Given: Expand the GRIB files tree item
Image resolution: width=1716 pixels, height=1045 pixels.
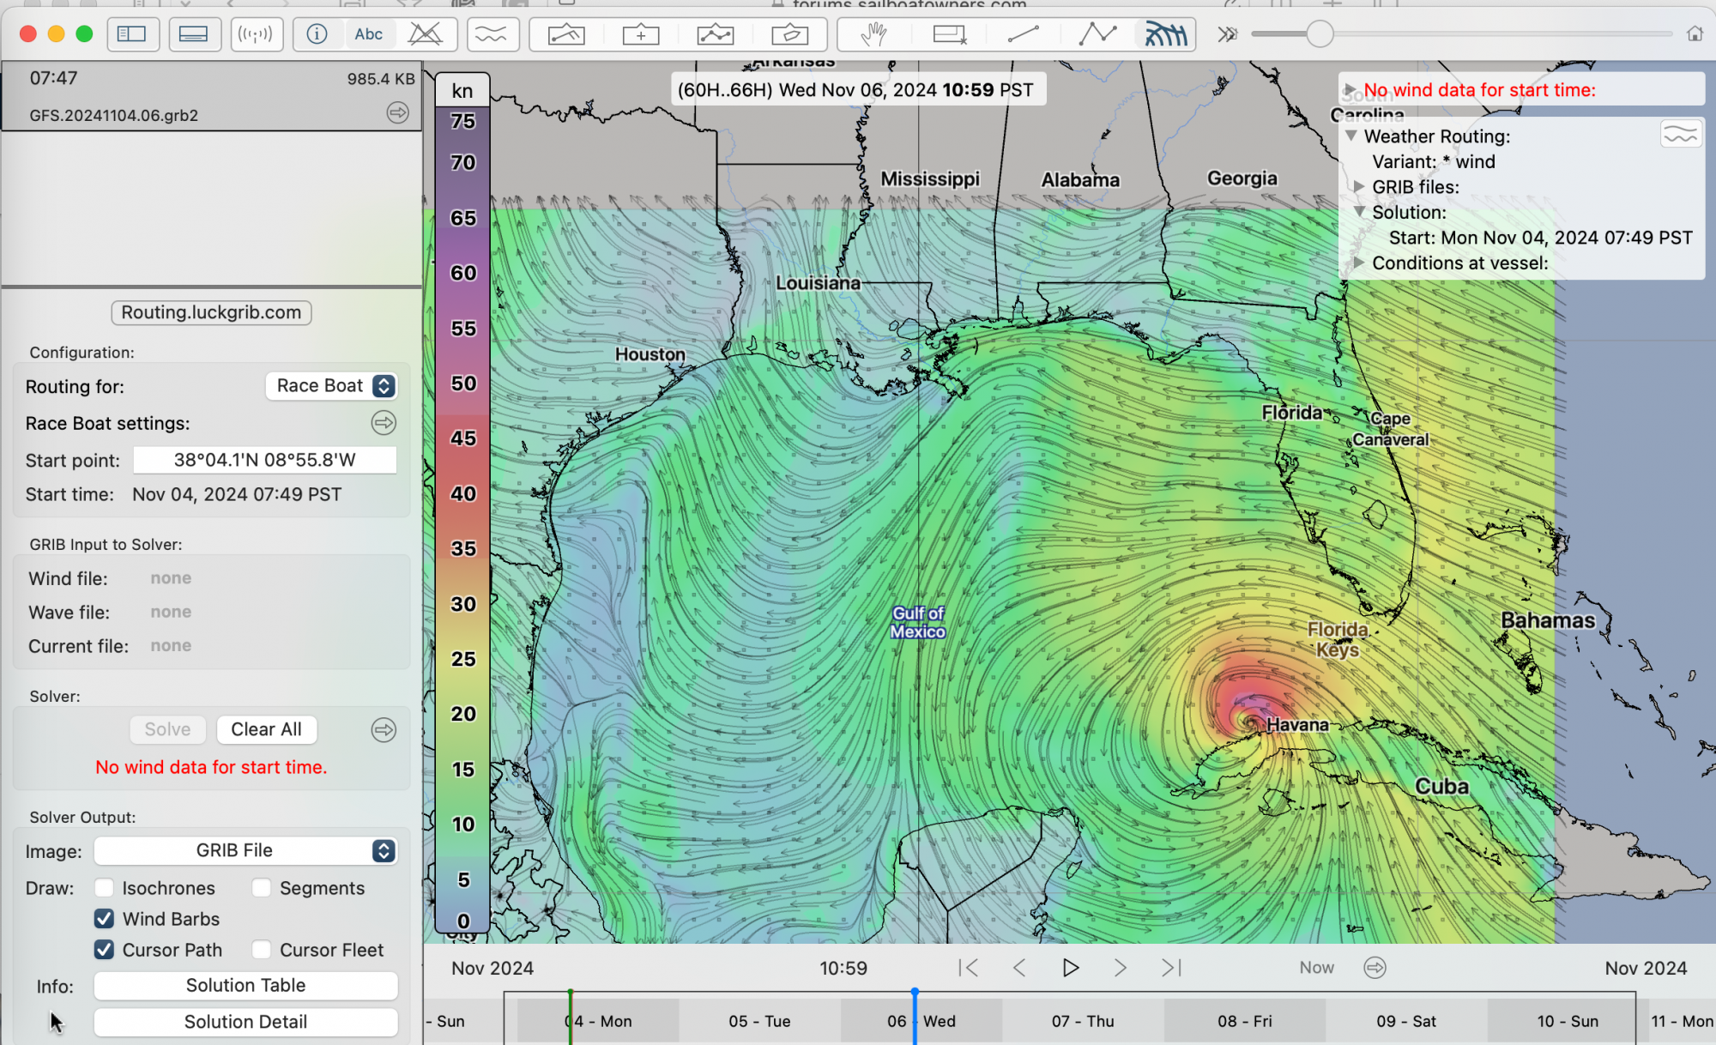Looking at the screenshot, I should pyautogui.click(x=1359, y=186).
